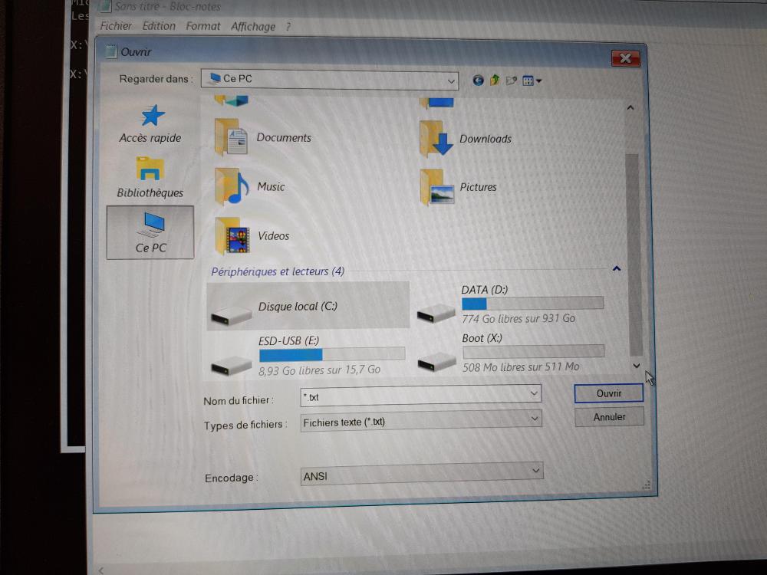
Task: Click the '774 Go libres sur 931 Go' text
Action: pos(518,318)
